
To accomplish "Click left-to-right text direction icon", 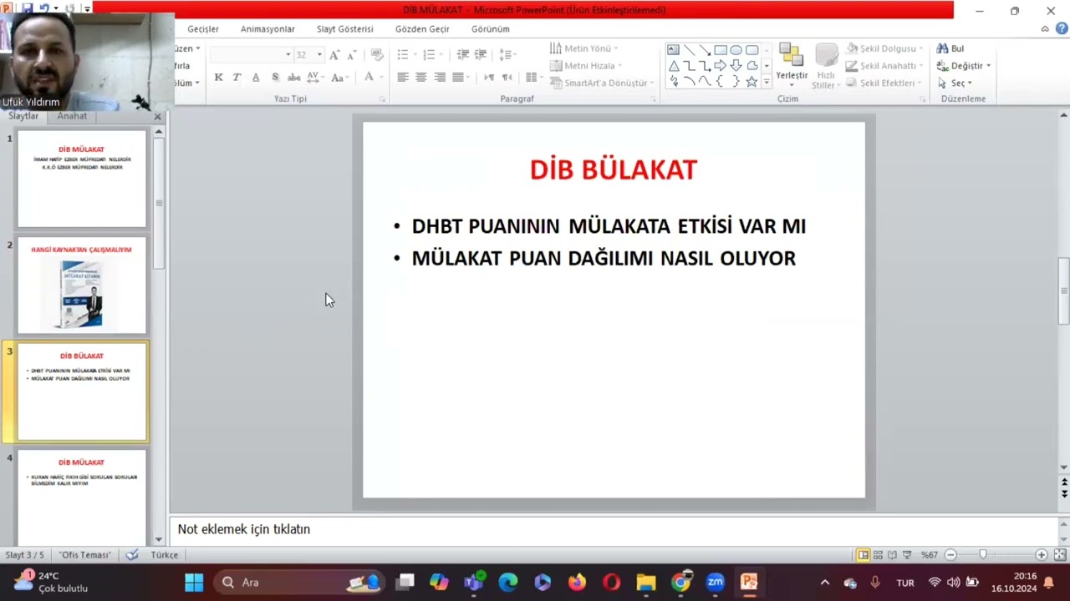I will click(x=489, y=78).
